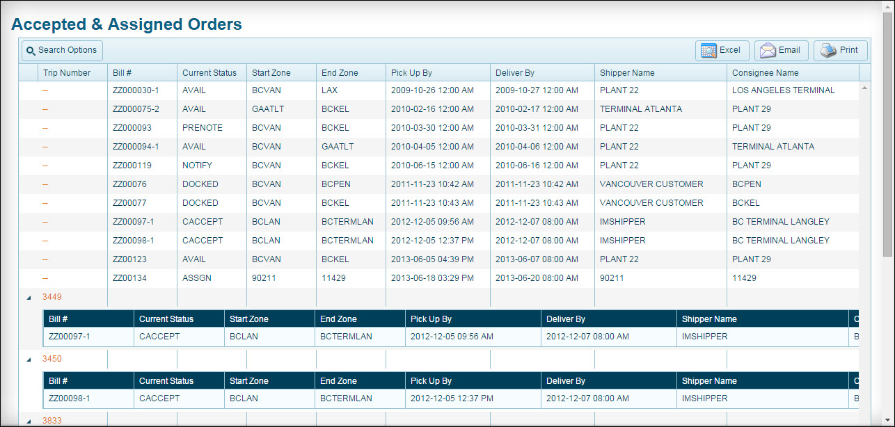Sort by main End Zone header

pyautogui.click(x=351, y=72)
